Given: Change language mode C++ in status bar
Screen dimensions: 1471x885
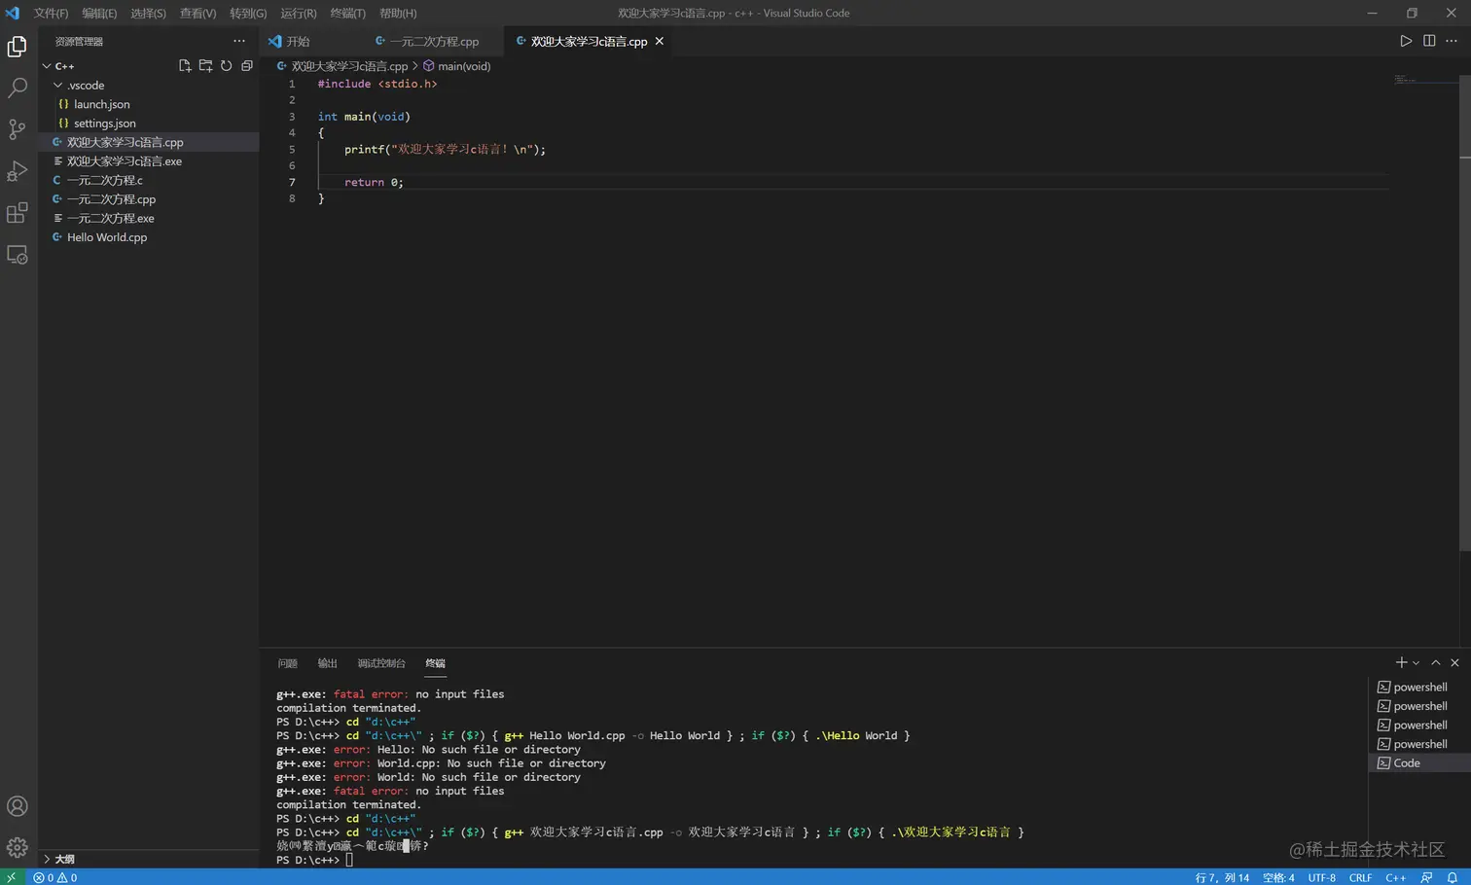Looking at the screenshot, I should click(x=1395, y=877).
